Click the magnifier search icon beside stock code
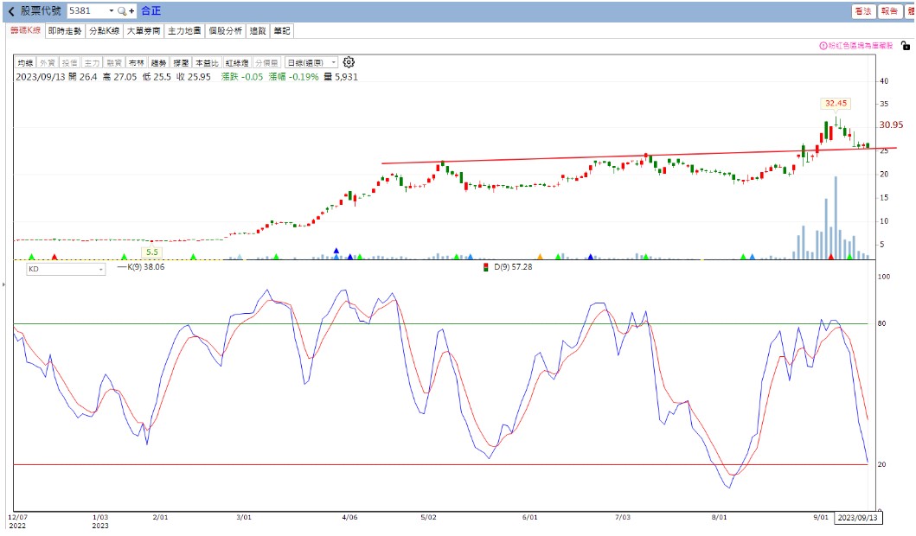This screenshot has height=536, width=916. click(x=121, y=11)
